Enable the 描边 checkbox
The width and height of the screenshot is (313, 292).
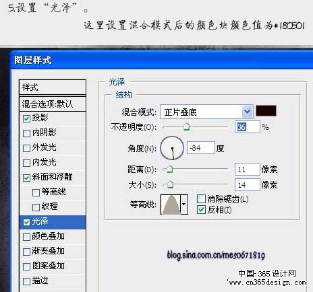click(x=26, y=281)
